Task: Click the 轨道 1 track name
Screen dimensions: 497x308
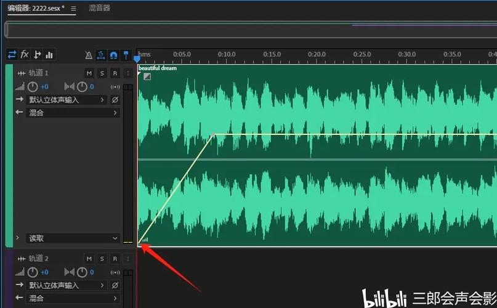Action: pos(38,73)
